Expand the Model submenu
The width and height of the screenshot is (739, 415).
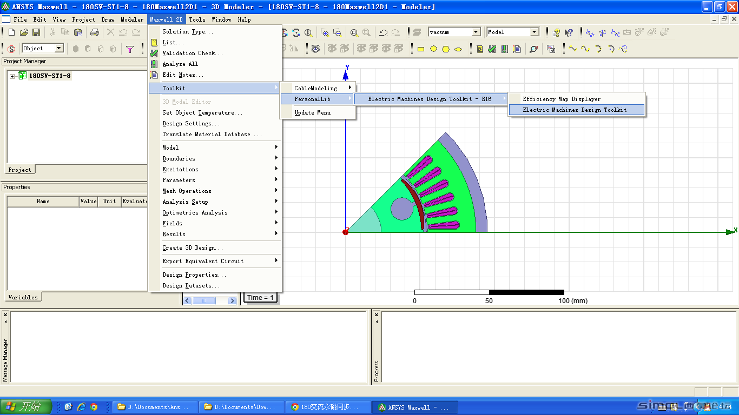point(215,148)
